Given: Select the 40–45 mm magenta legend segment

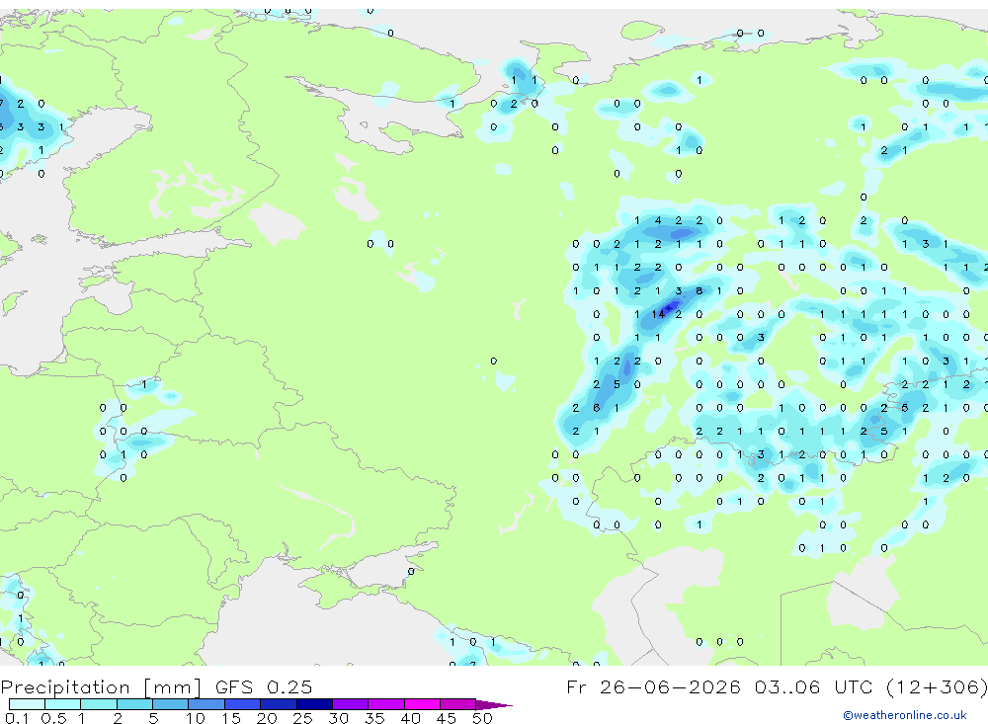Looking at the screenshot, I should [x=422, y=704].
